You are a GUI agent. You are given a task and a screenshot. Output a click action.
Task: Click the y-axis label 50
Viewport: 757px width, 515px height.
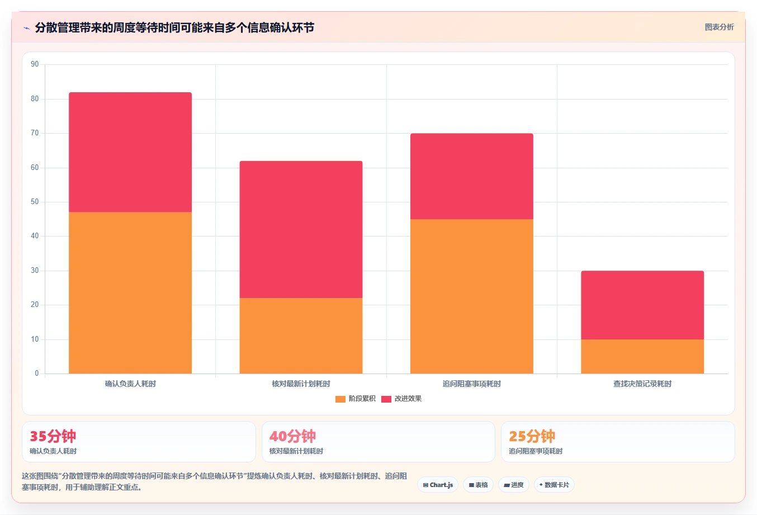click(35, 202)
